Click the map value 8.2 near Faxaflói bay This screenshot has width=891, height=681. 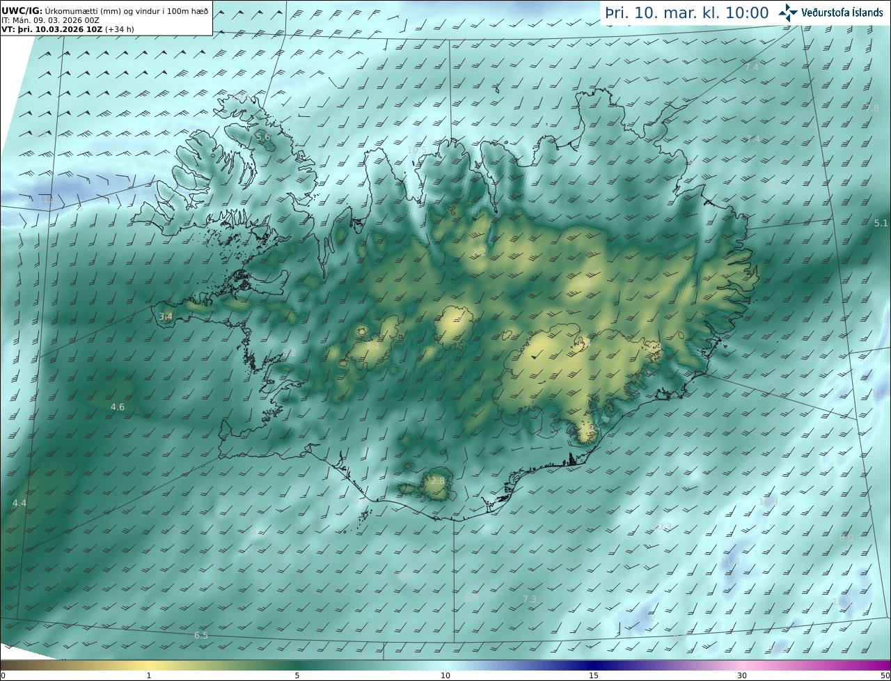tap(290, 353)
